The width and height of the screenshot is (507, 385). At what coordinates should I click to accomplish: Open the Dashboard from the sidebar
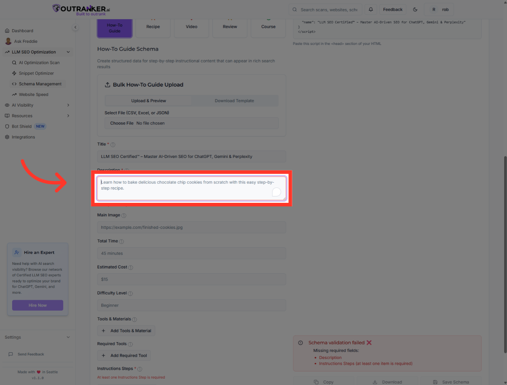click(x=22, y=30)
